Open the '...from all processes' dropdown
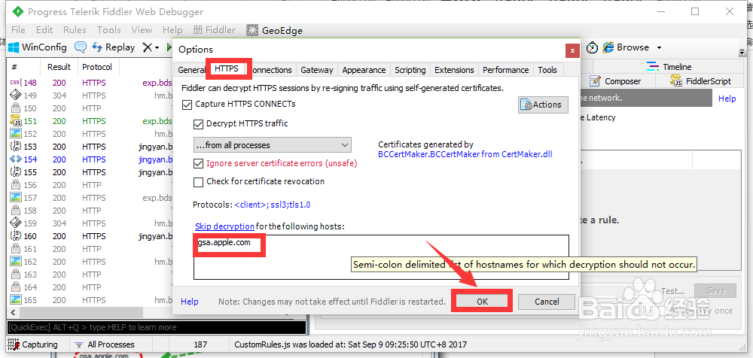The image size is (753, 358). click(x=273, y=145)
